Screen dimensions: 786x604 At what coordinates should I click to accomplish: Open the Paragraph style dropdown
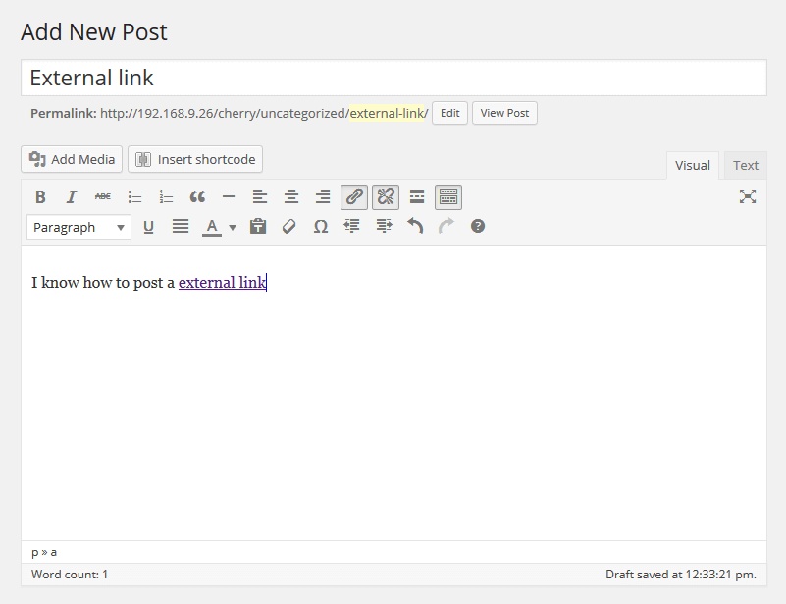point(79,227)
